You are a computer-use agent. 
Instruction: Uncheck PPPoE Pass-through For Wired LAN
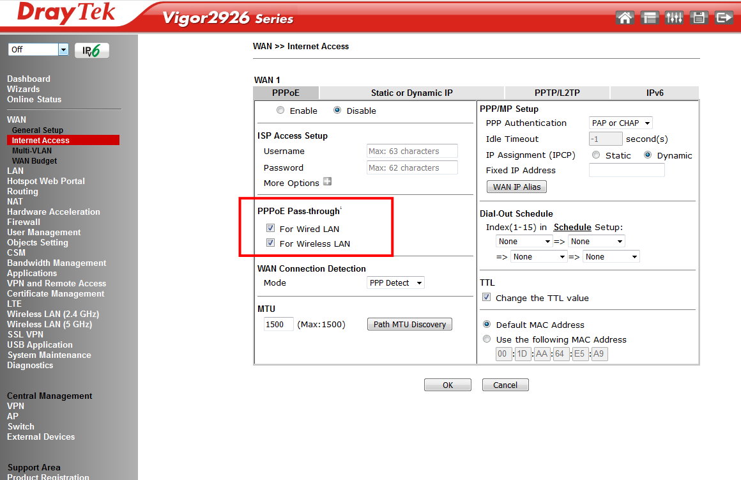(271, 228)
